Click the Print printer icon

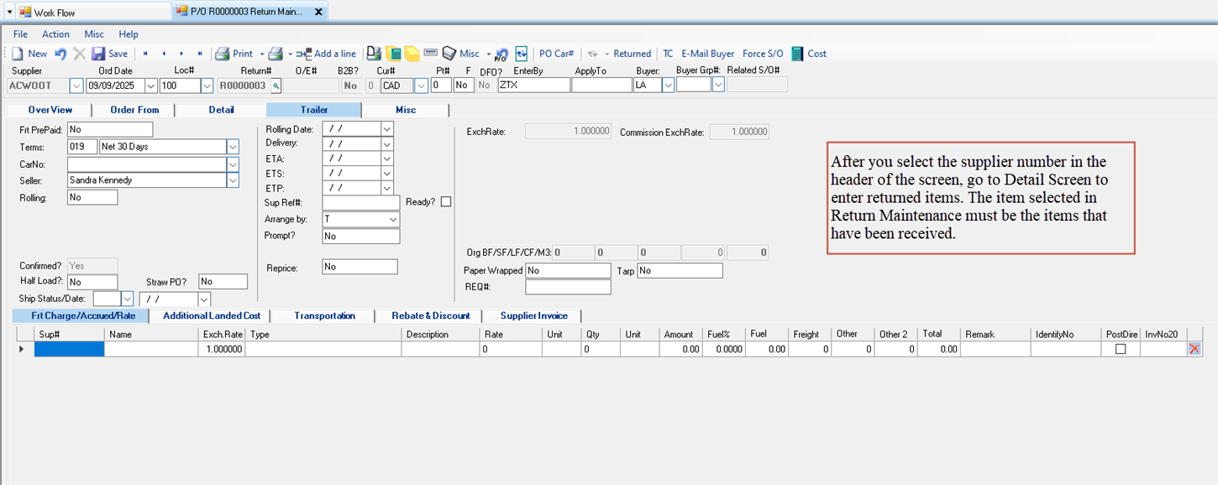coord(222,54)
